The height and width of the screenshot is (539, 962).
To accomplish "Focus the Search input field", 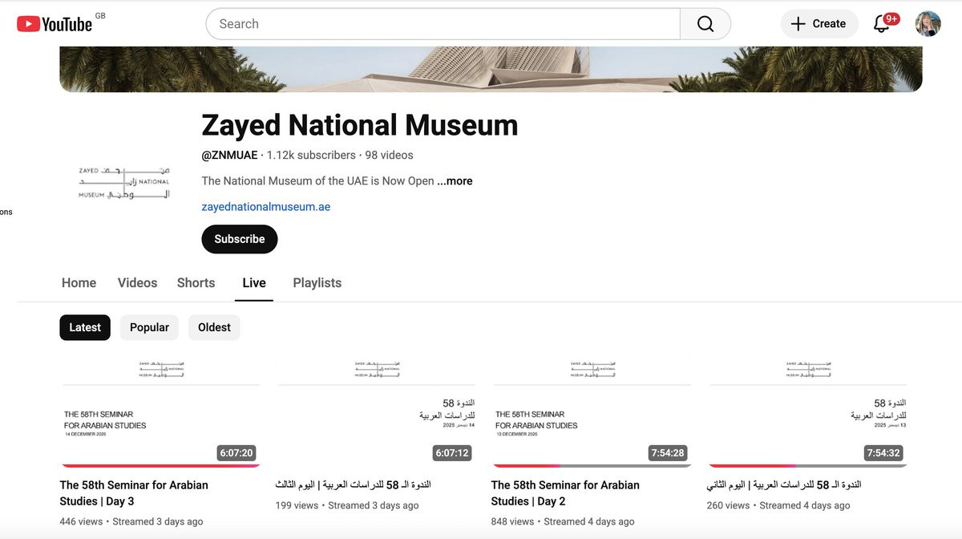I will click(443, 24).
